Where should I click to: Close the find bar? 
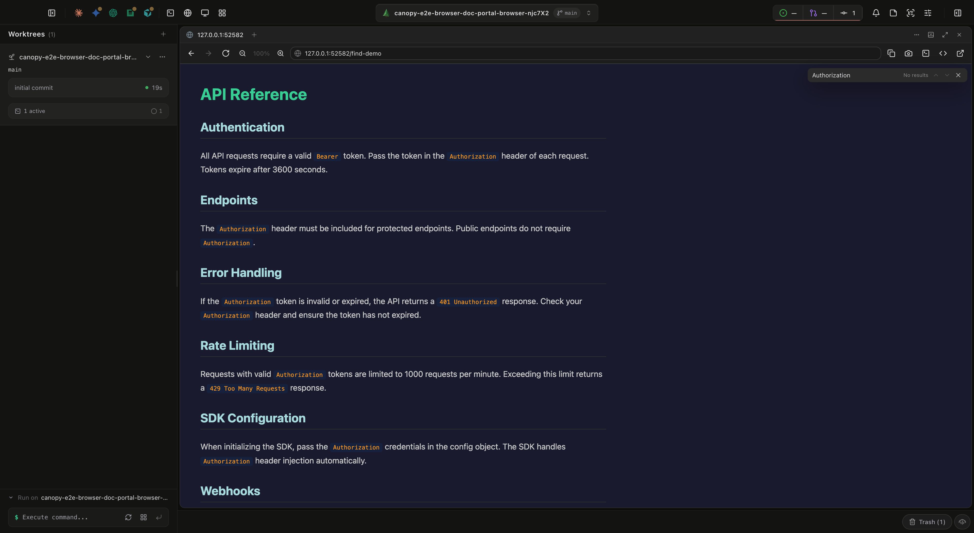click(x=958, y=75)
